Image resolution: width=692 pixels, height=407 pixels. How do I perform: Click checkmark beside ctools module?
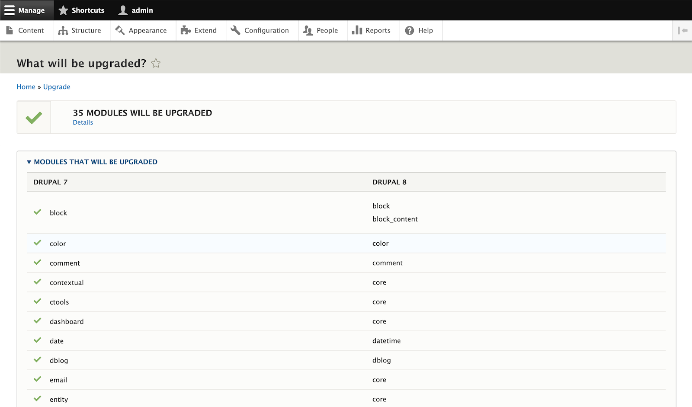click(38, 301)
